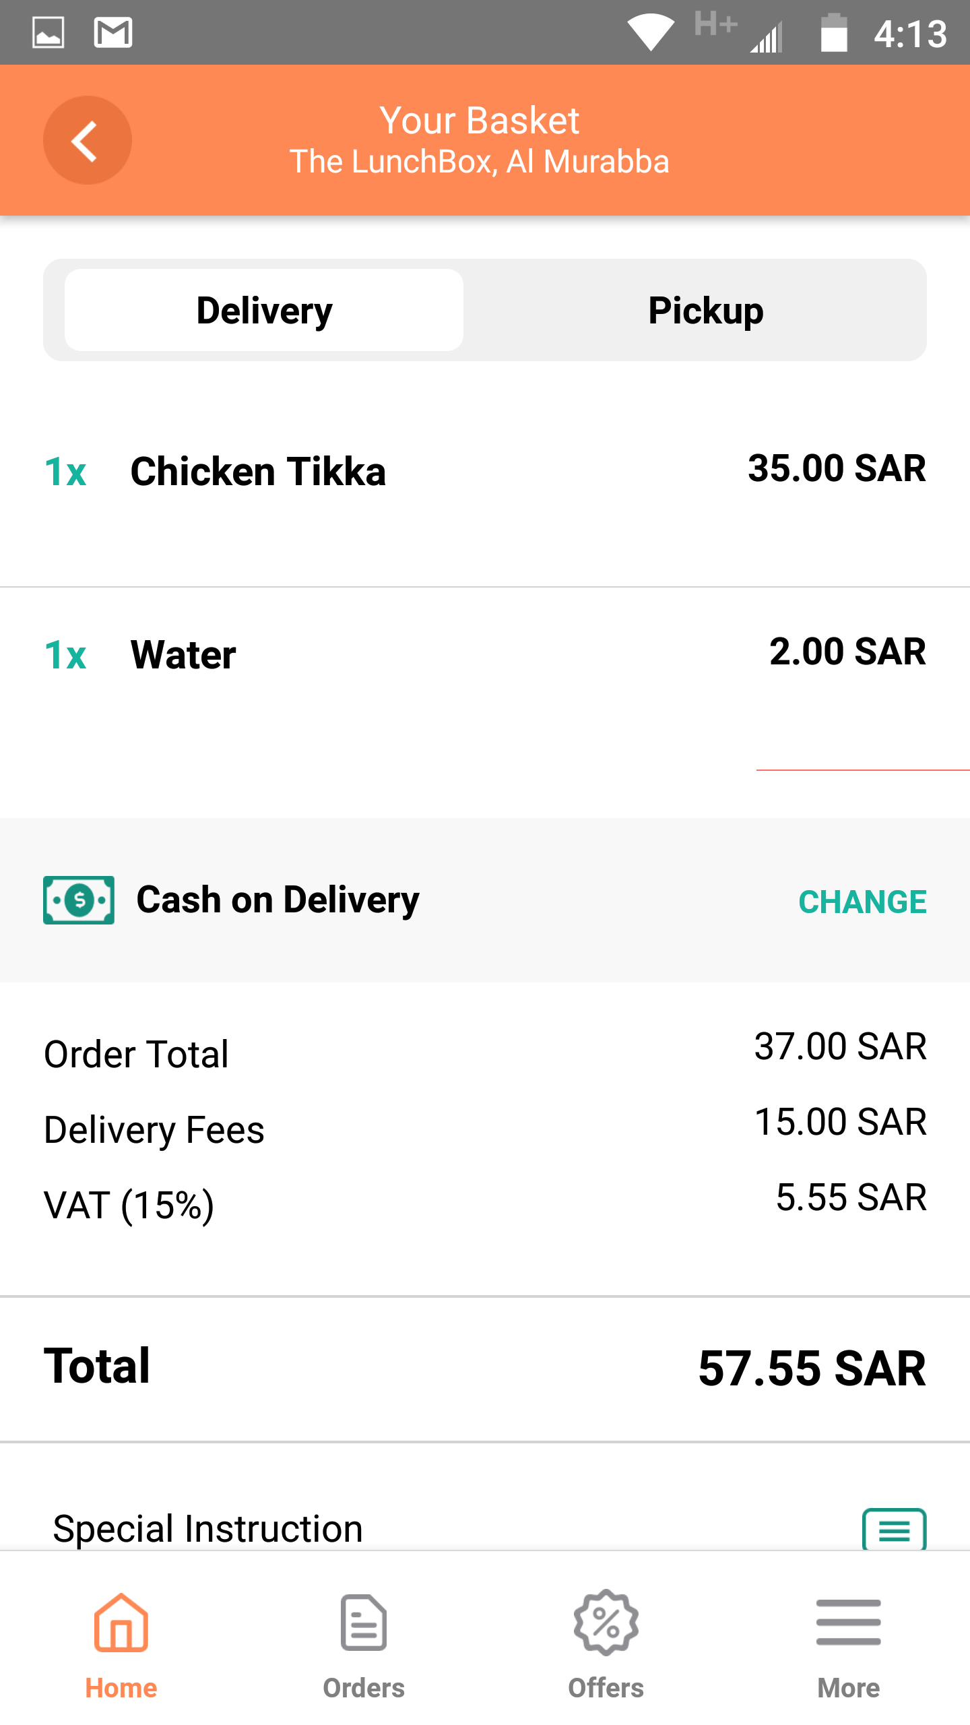Tap the cash banknote payment icon
Image resolution: width=970 pixels, height=1725 pixels.
tap(79, 900)
